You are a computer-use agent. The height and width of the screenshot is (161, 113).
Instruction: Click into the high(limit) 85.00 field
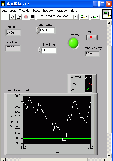[47, 30]
